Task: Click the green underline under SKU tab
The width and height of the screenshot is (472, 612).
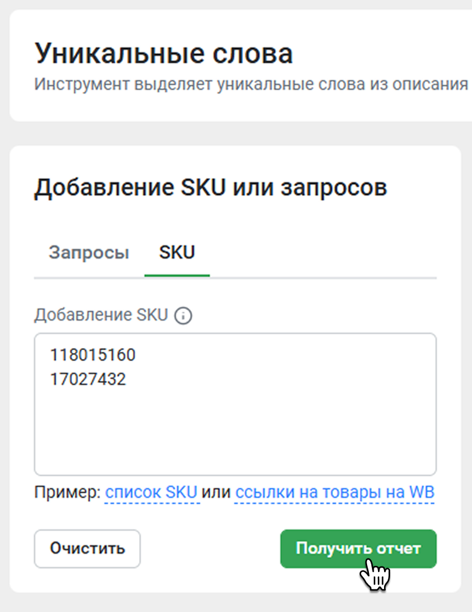Action: click(x=177, y=276)
